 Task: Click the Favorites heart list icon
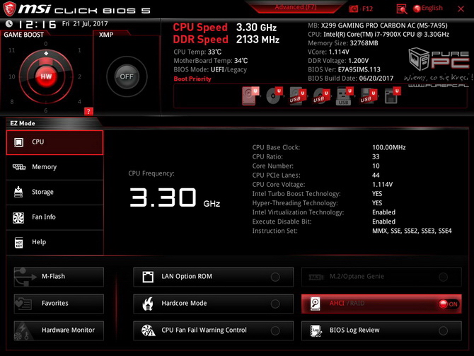23,304
